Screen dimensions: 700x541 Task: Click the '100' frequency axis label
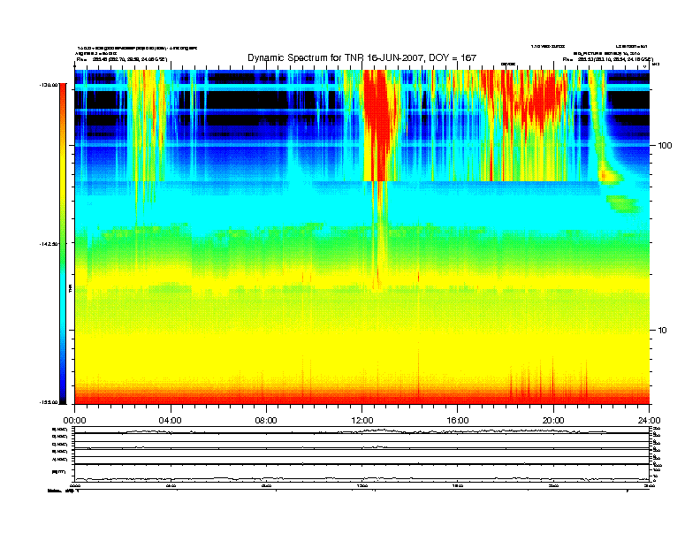click(665, 146)
